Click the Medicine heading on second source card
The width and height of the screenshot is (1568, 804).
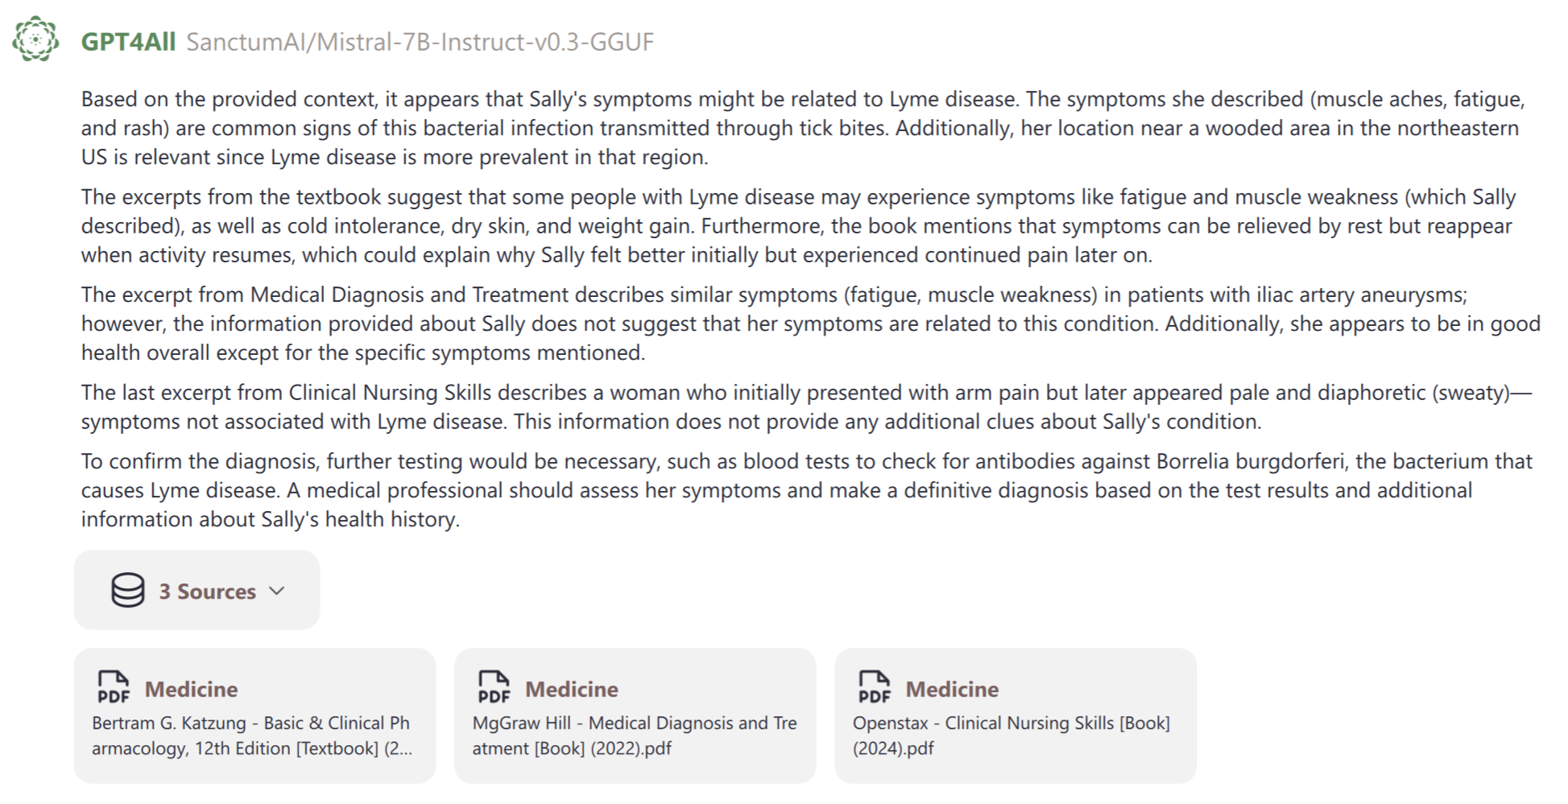pos(571,689)
